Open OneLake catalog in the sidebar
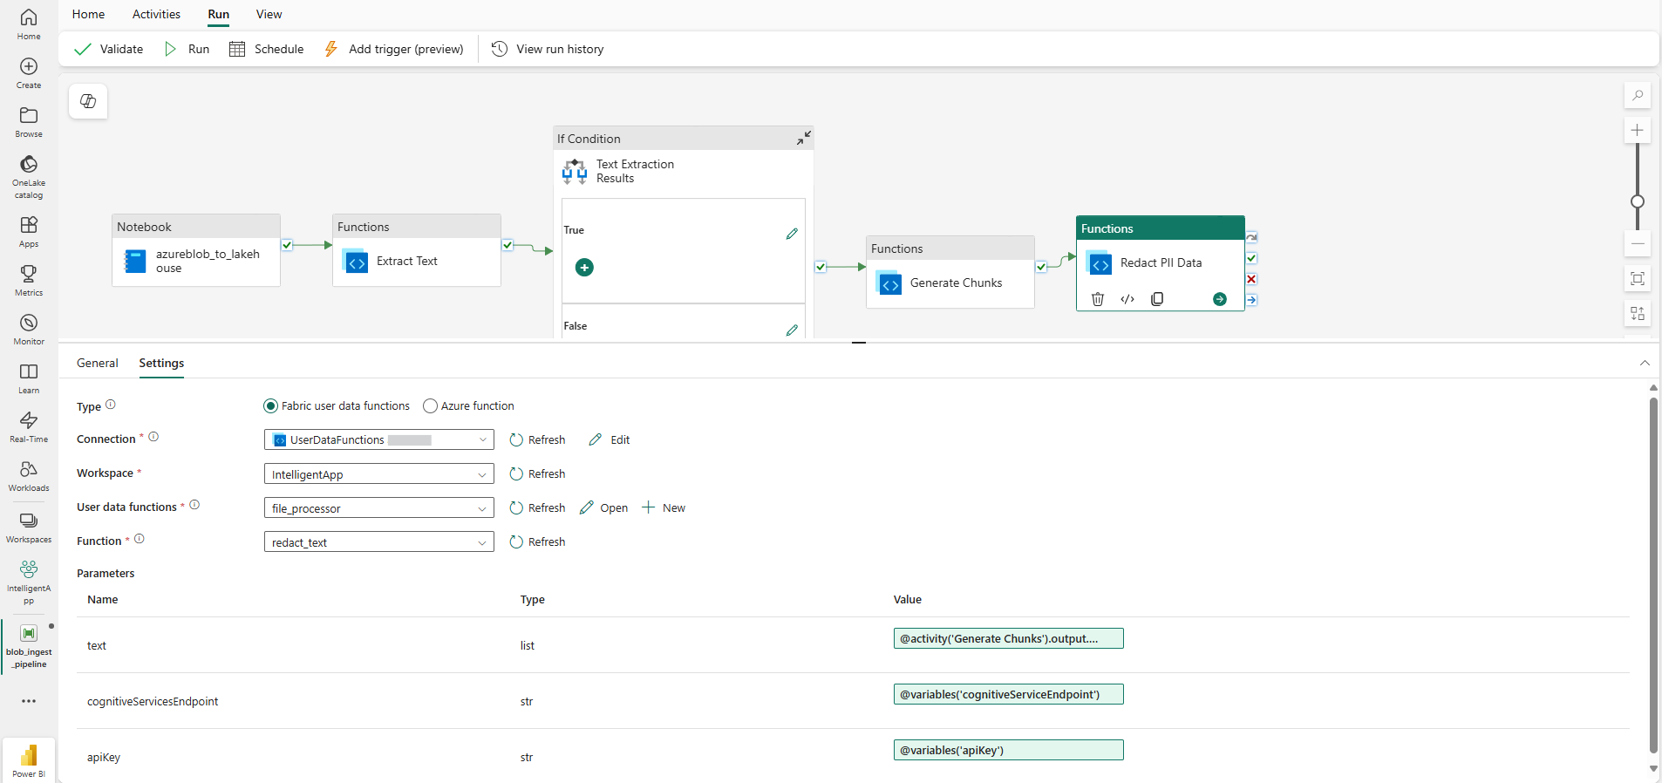 pos(29,176)
